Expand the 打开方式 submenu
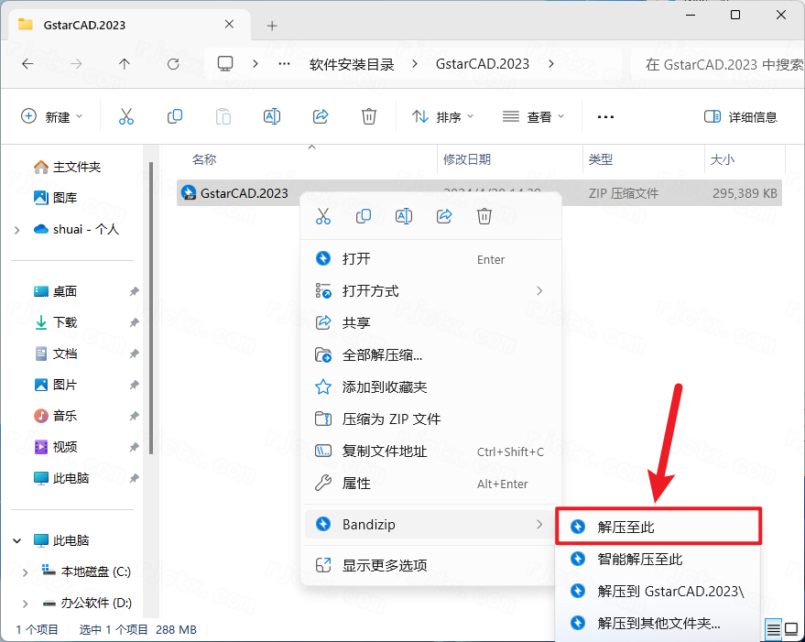 coord(429,290)
